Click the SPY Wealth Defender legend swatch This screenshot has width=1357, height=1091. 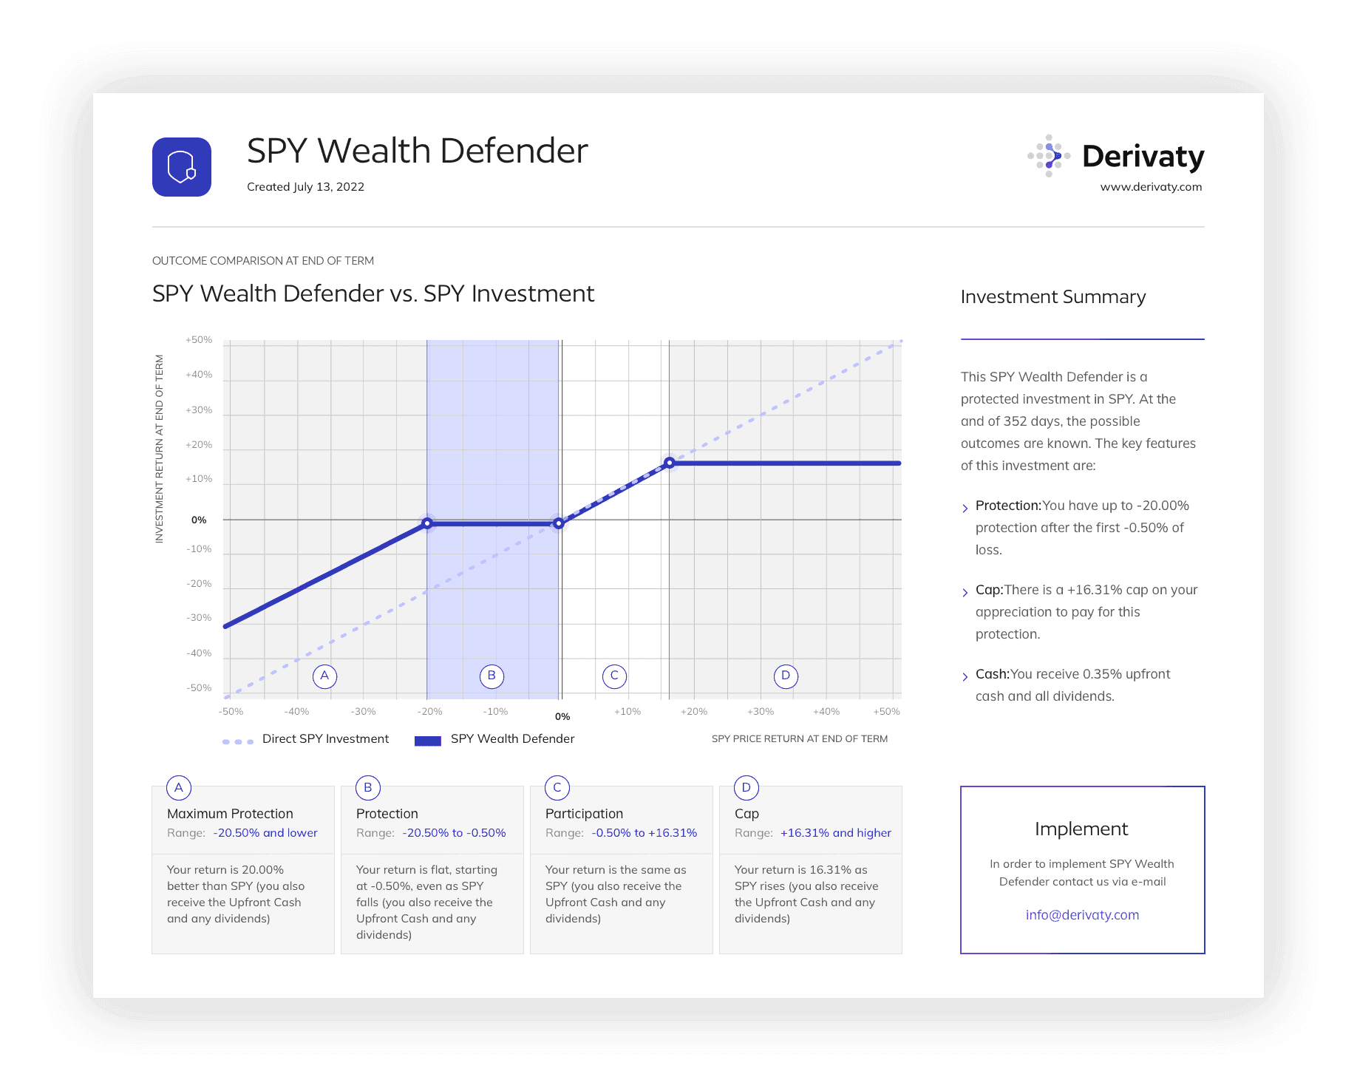click(x=428, y=741)
